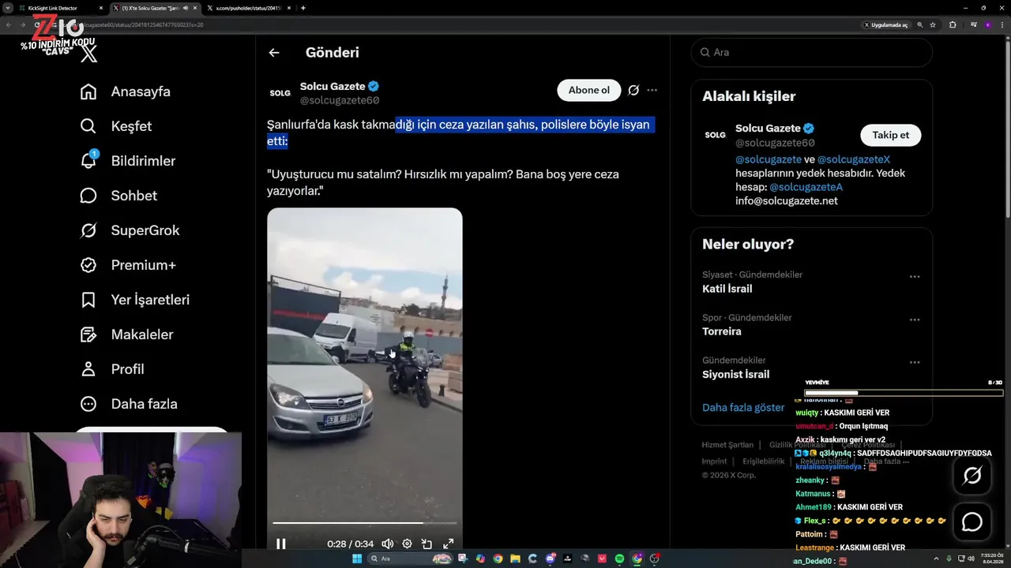
Task: Open SuperGrok icon in sidebar
Action: click(88, 230)
